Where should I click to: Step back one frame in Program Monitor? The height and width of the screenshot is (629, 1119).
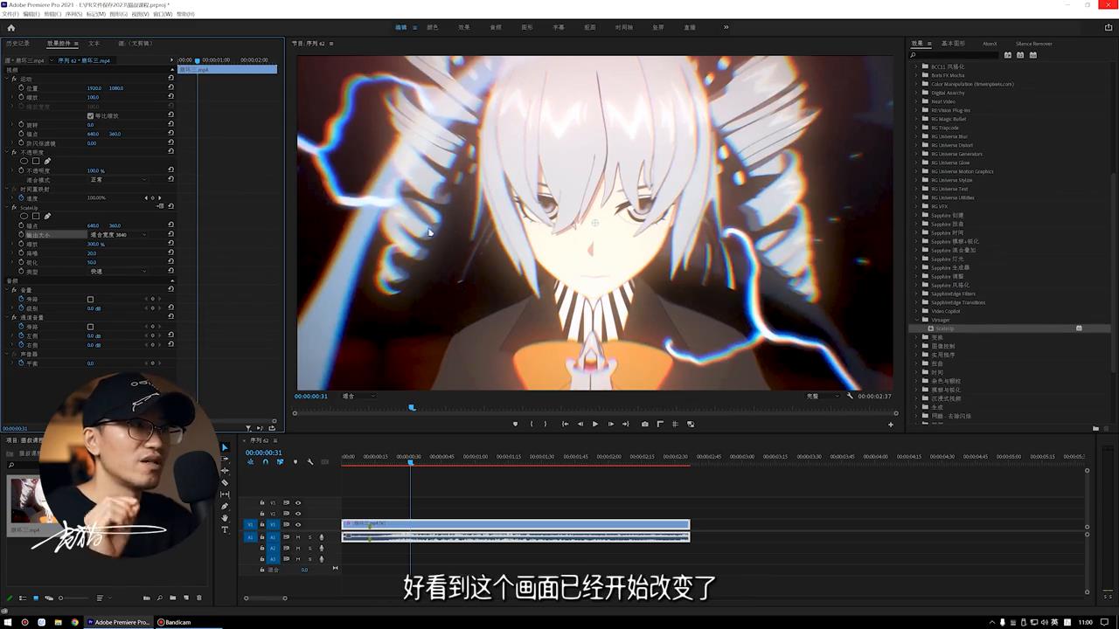click(x=580, y=424)
